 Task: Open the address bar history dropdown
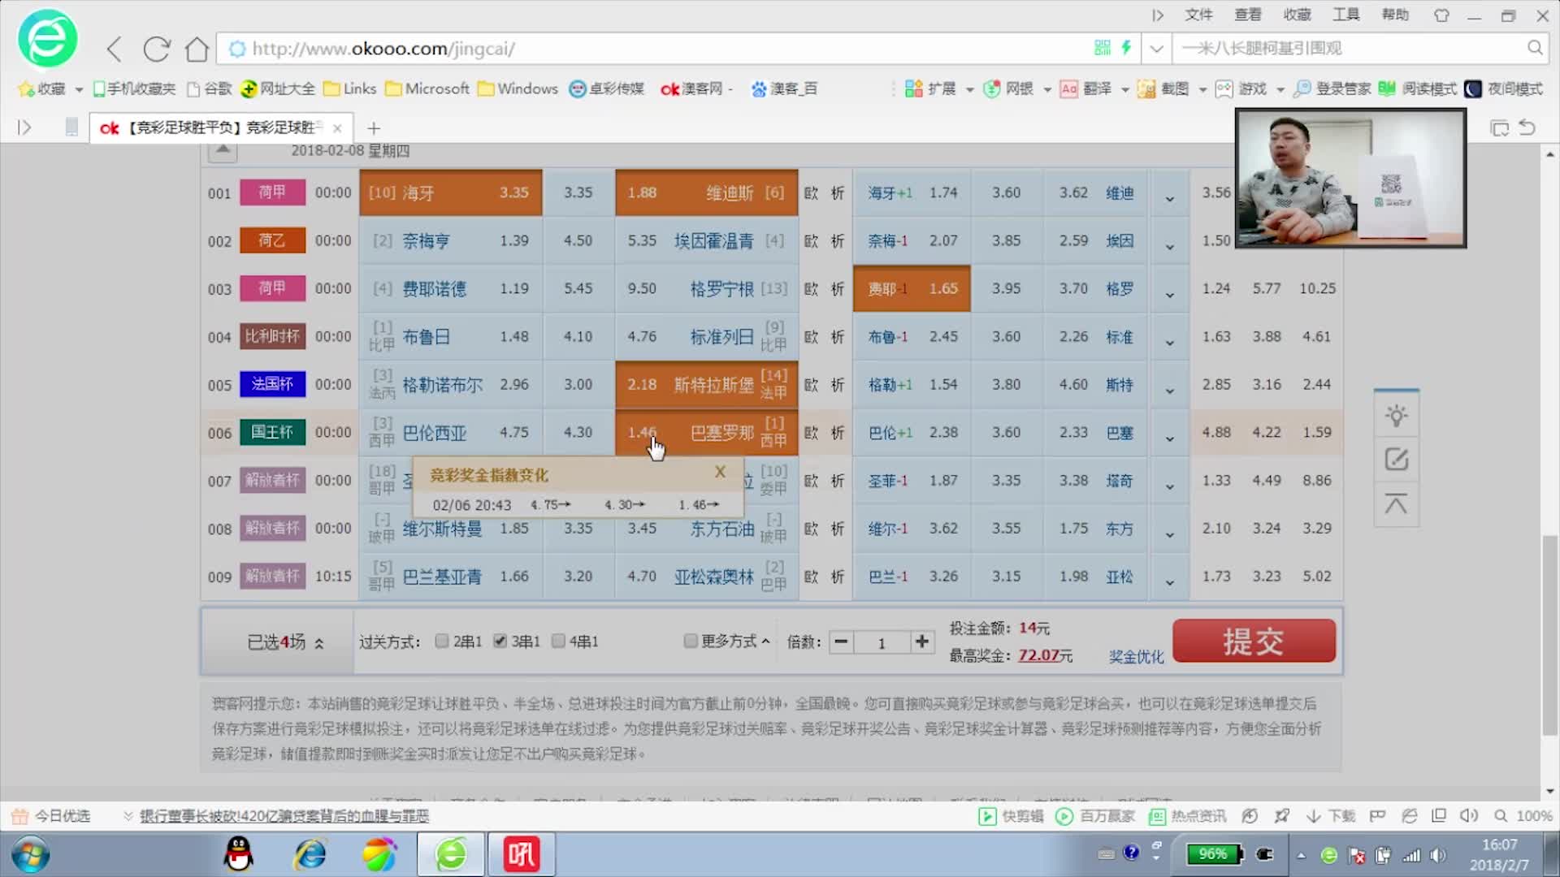point(1156,48)
